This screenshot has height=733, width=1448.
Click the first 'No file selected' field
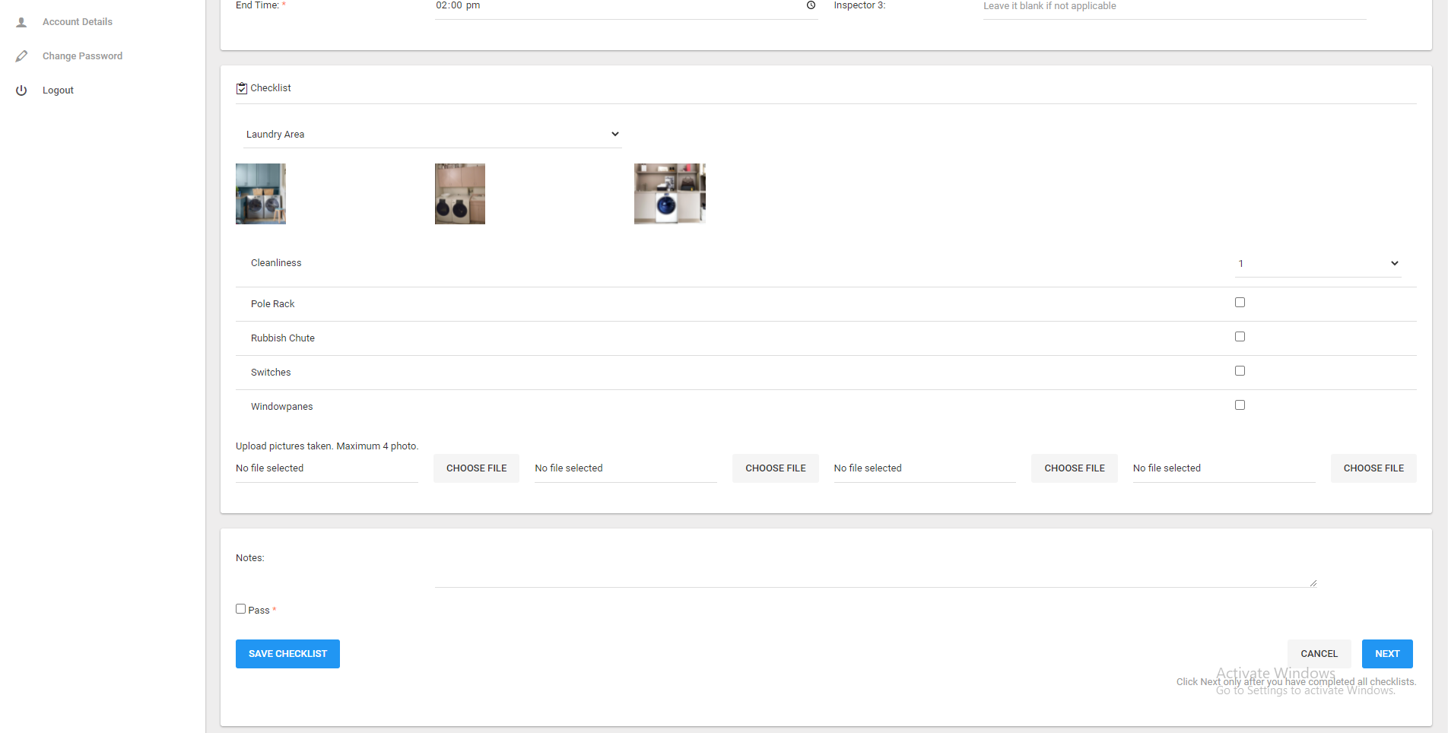327,468
